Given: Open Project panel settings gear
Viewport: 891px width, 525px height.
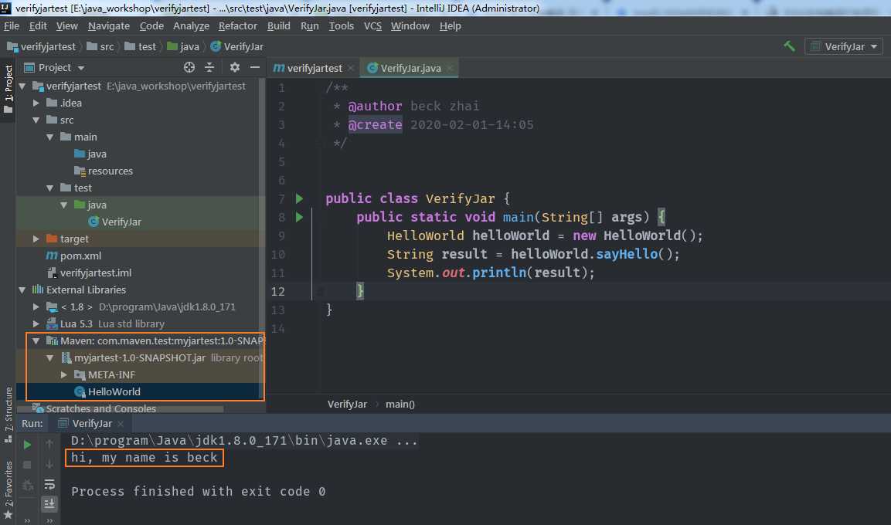Looking at the screenshot, I should point(235,67).
